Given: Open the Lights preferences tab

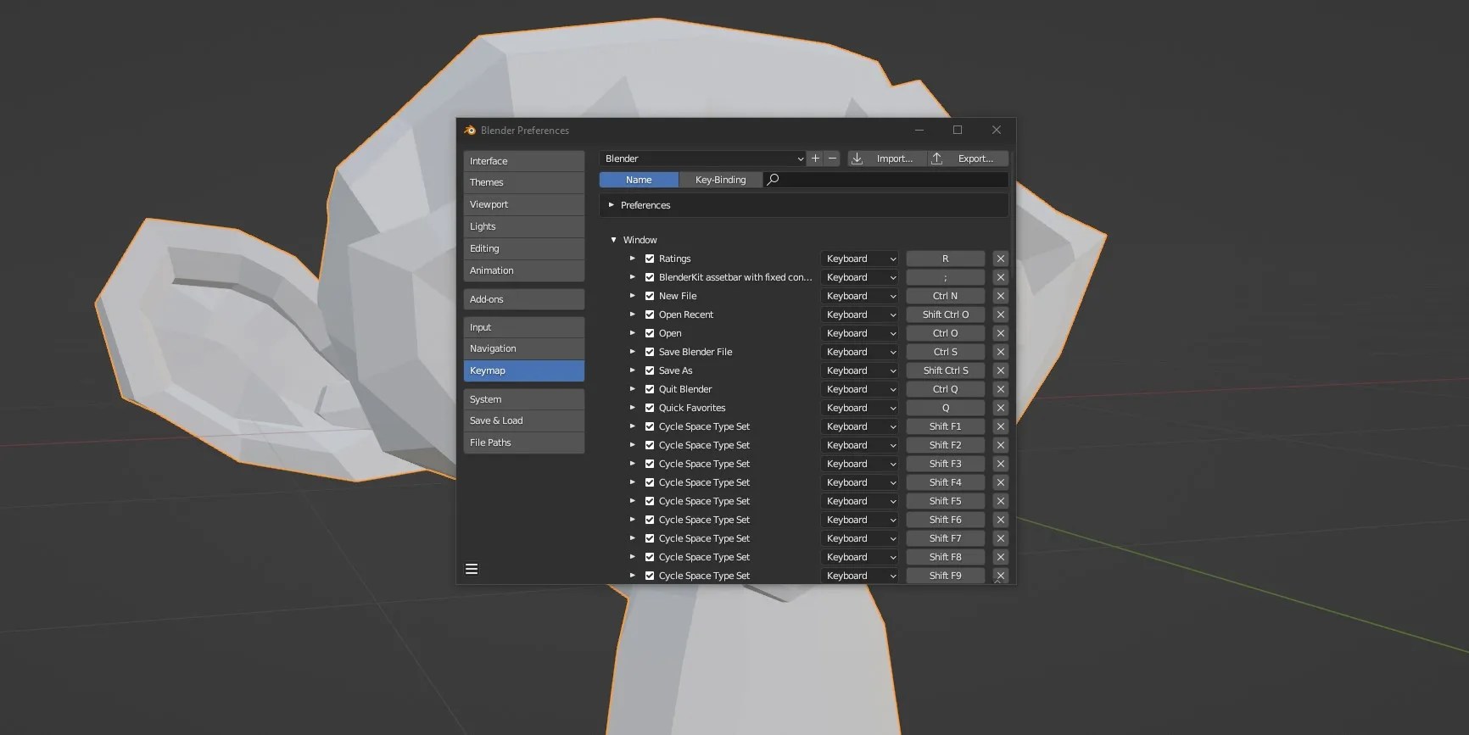Looking at the screenshot, I should coord(524,226).
